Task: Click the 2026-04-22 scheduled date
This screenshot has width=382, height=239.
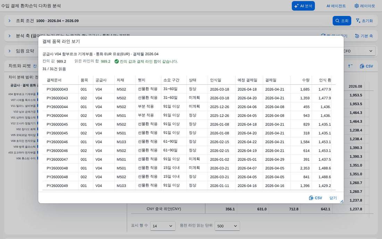Action: click(247, 142)
